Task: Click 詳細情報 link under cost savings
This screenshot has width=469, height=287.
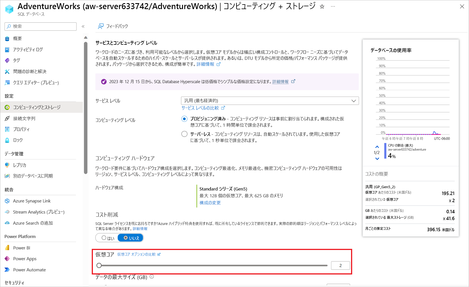Action: point(140,229)
